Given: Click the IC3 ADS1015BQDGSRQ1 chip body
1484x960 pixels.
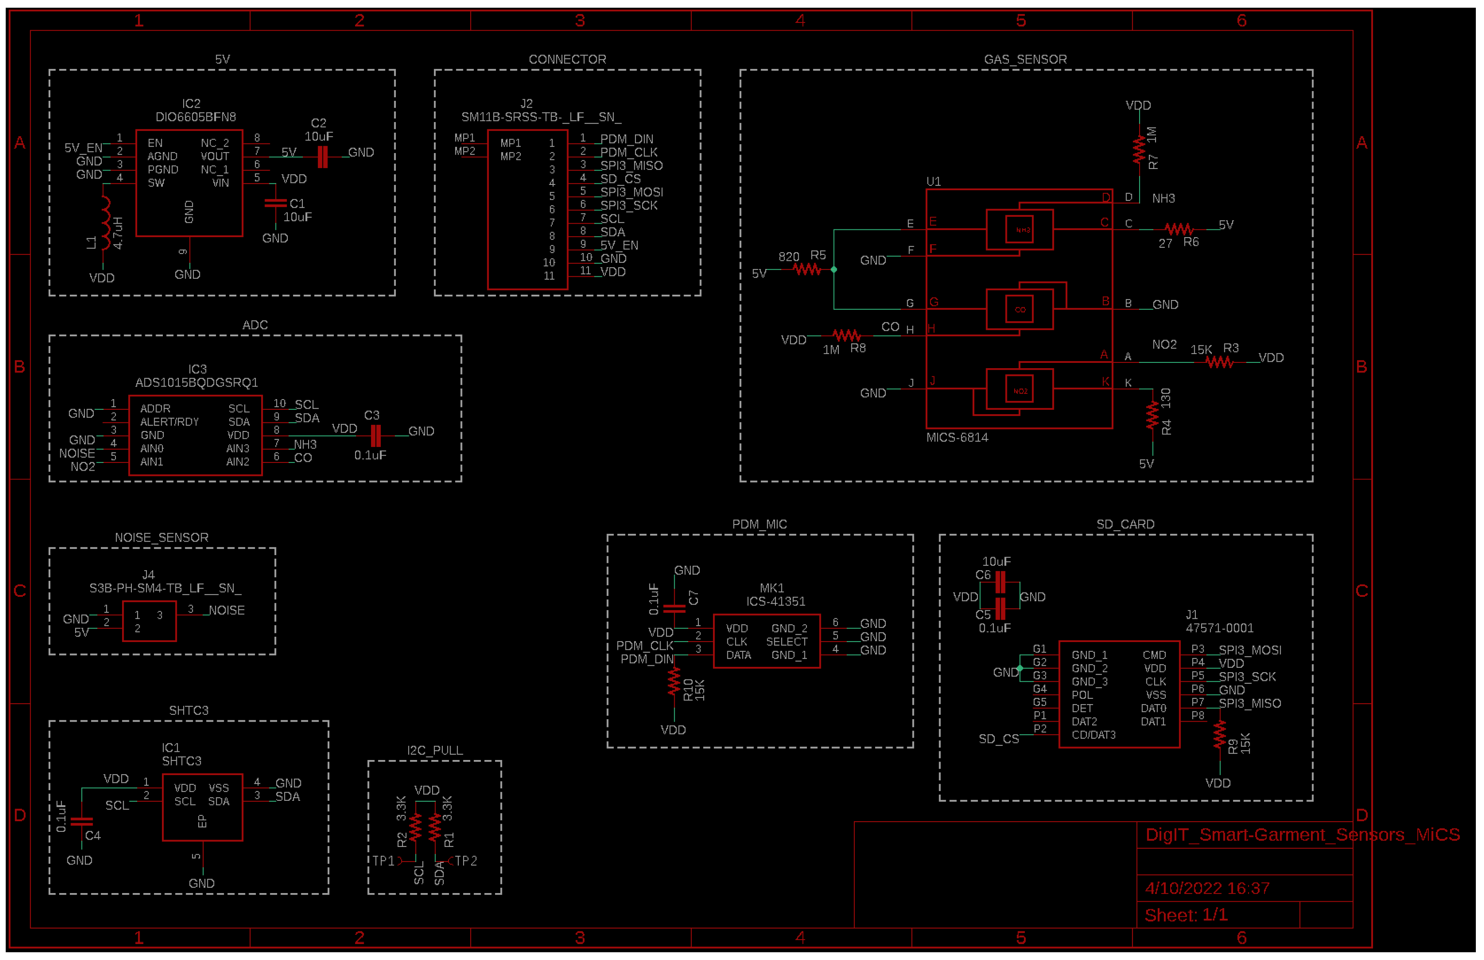Looking at the screenshot, I should click(x=195, y=435).
